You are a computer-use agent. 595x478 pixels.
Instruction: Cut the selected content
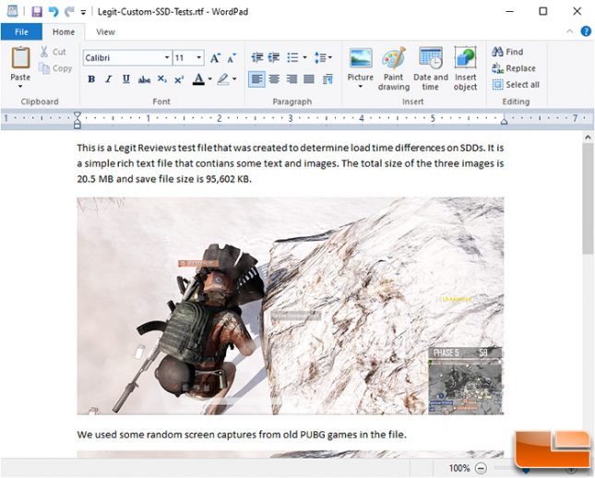coord(54,52)
